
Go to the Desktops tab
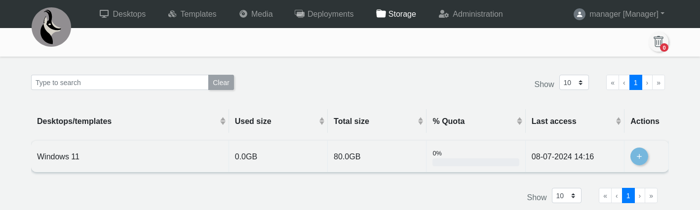[x=122, y=14]
